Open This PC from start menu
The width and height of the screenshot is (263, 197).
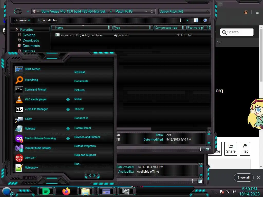coord(79,109)
